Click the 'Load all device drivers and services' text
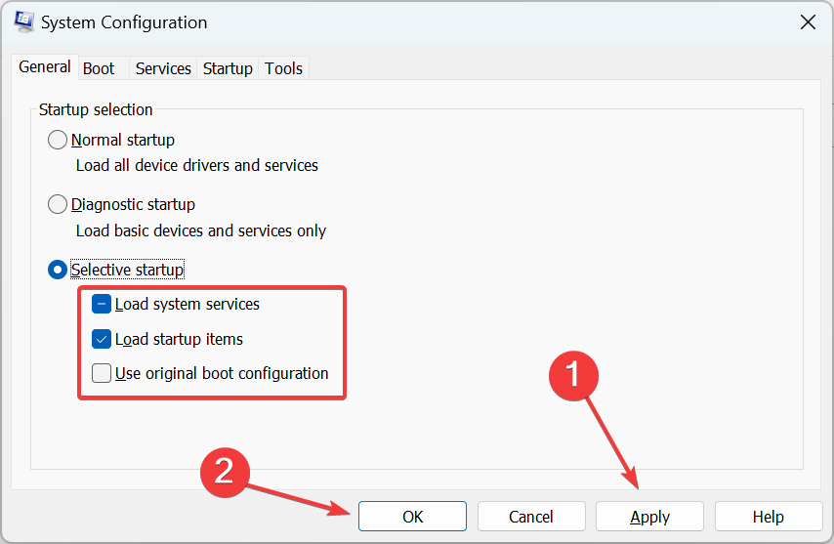 pyautogui.click(x=197, y=165)
